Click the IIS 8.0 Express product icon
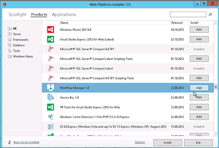Image resolution: width=219 pixels, height=148 pixels. coord(51,127)
